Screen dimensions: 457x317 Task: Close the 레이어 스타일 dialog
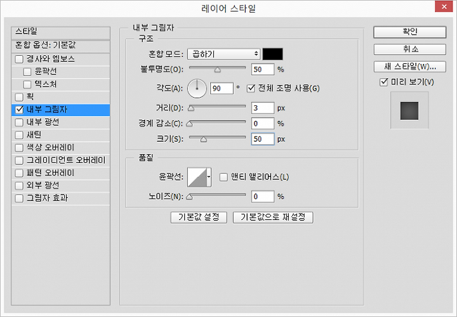(444, 6)
